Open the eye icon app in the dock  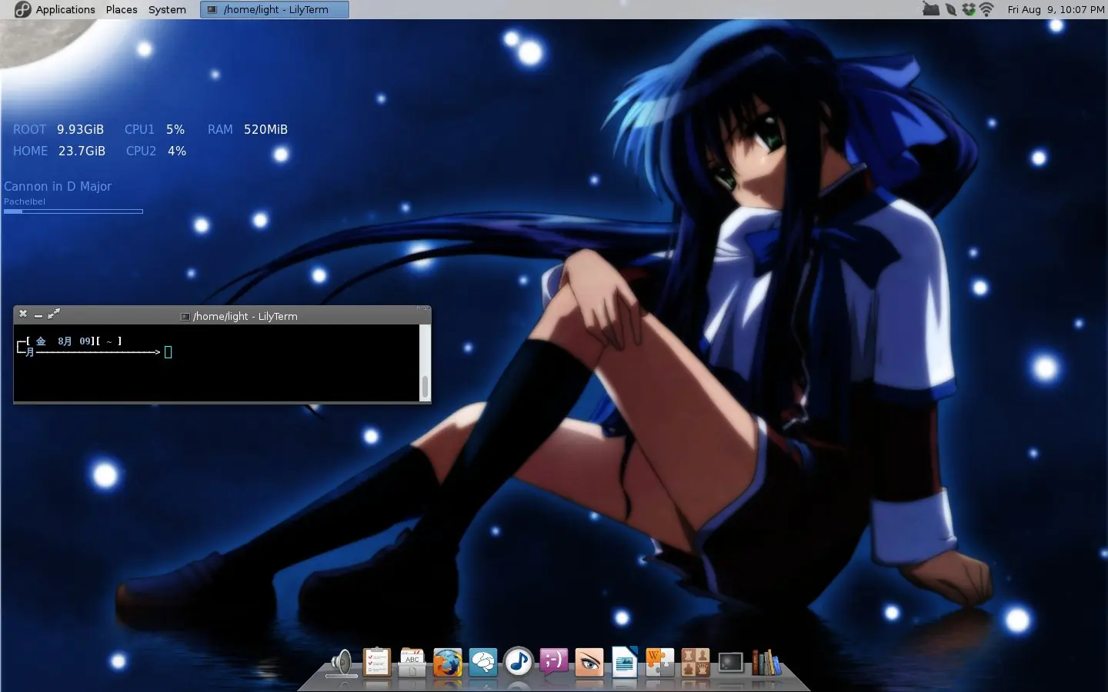(589, 662)
